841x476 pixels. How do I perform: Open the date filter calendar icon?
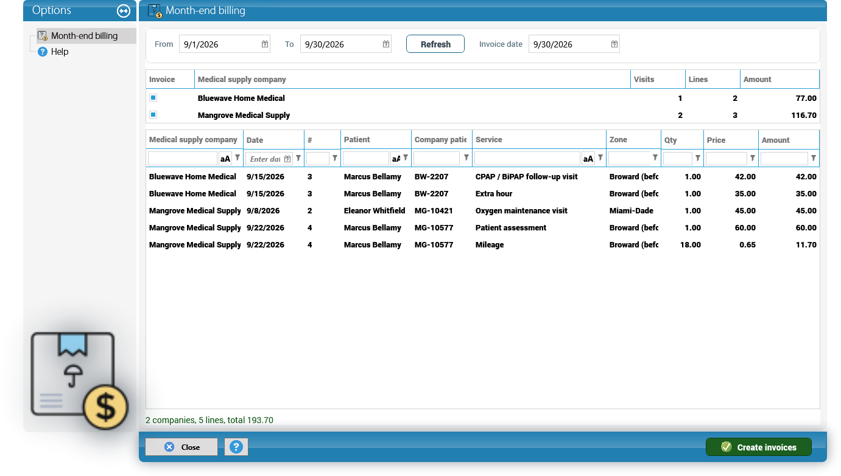(x=287, y=159)
